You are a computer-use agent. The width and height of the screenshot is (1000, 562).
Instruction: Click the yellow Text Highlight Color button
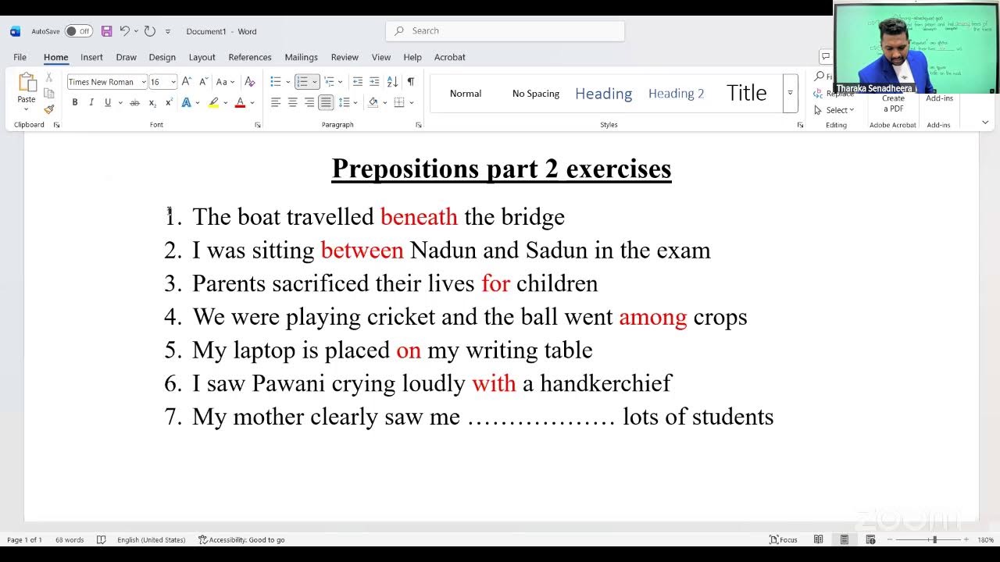[213, 102]
